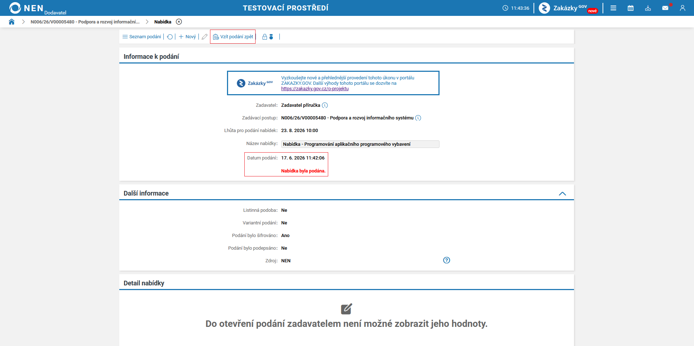Show info icon next to Zadavatel příručka
The height and width of the screenshot is (346, 694).
pos(325,105)
